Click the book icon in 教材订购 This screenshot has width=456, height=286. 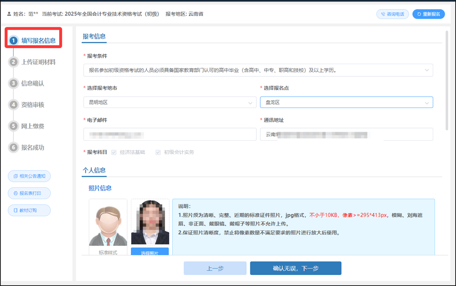[16, 210]
